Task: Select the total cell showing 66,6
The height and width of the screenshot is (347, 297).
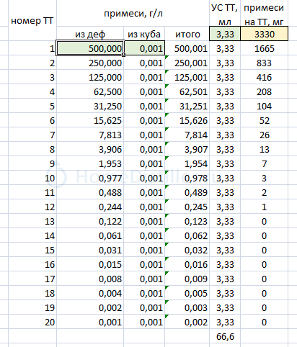Action: pos(225,336)
